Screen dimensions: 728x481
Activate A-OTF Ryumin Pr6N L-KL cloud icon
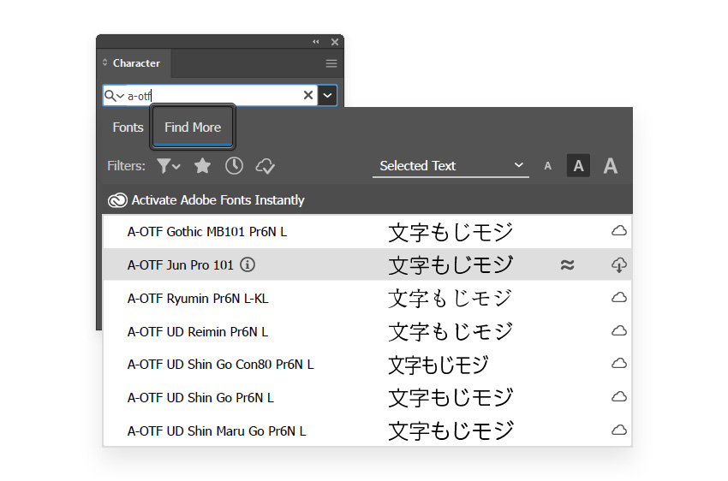tap(619, 297)
